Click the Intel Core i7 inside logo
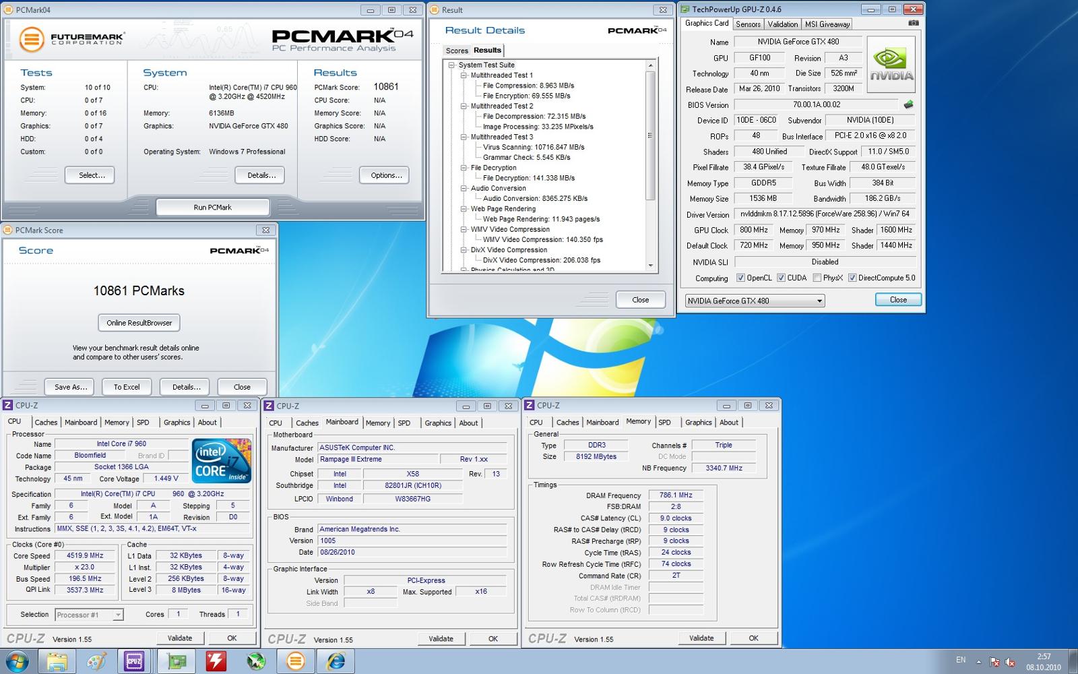1078x674 pixels. [222, 461]
